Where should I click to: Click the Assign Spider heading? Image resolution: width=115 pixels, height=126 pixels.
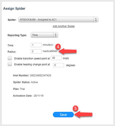[14, 9]
